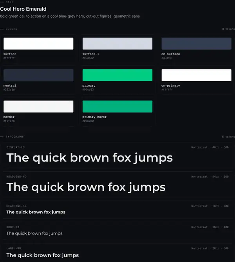The height and width of the screenshot is (262, 235).
Task: Click the hex code under neutral
Action: coord(9,90)
